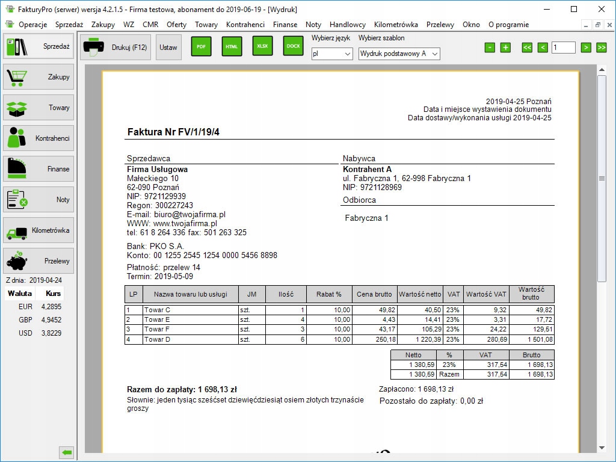Open the Wybierz język language dropdown
The height and width of the screenshot is (462, 616).
point(332,54)
